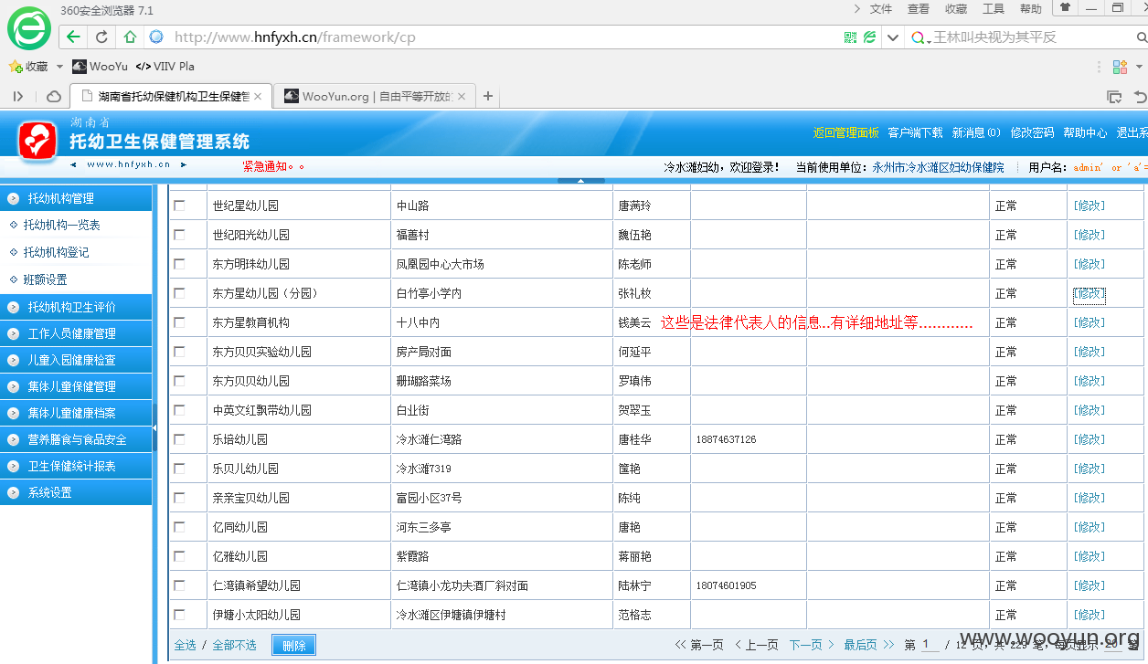Check the box for 世纪阳光幼儿园
This screenshot has height=664, width=1148.
click(179, 235)
